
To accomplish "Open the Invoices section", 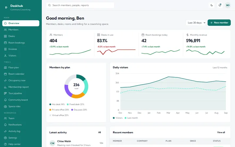I will [x=21, y=49].
